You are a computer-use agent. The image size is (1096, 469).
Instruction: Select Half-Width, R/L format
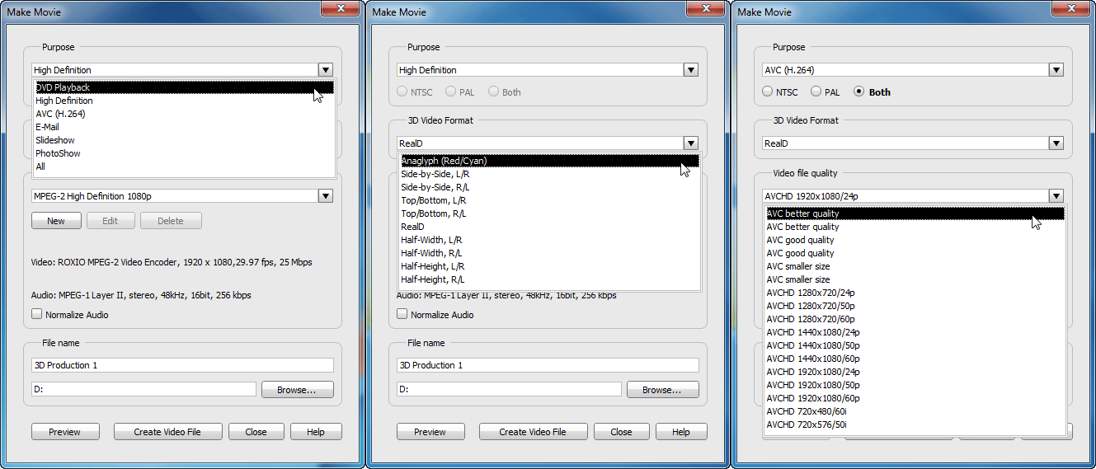click(549, 253)
